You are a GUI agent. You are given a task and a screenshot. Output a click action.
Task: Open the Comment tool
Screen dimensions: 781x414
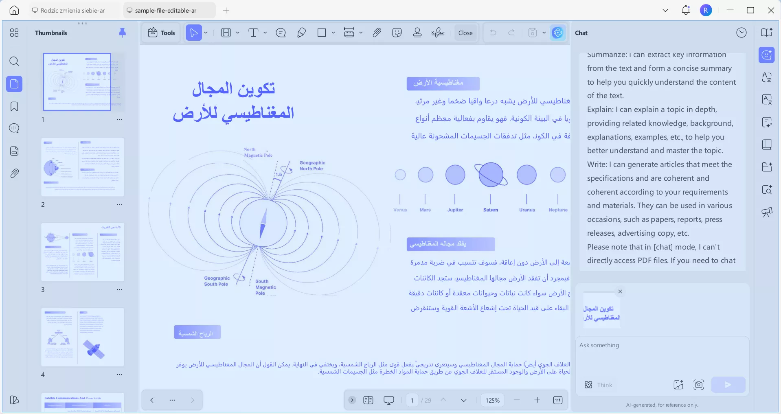(280, 33)
